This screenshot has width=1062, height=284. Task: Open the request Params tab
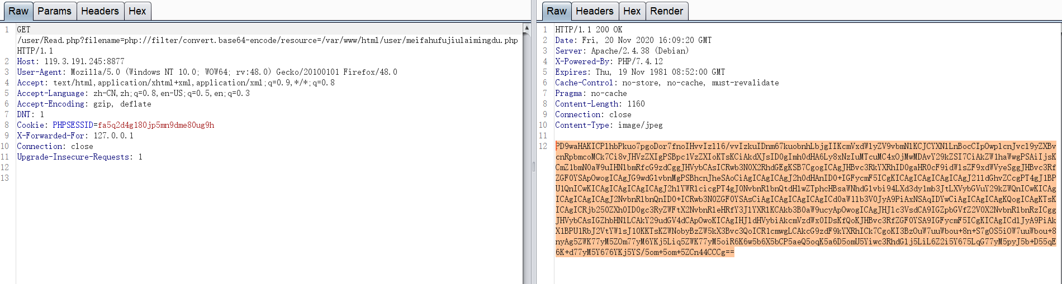click(54, 11)
